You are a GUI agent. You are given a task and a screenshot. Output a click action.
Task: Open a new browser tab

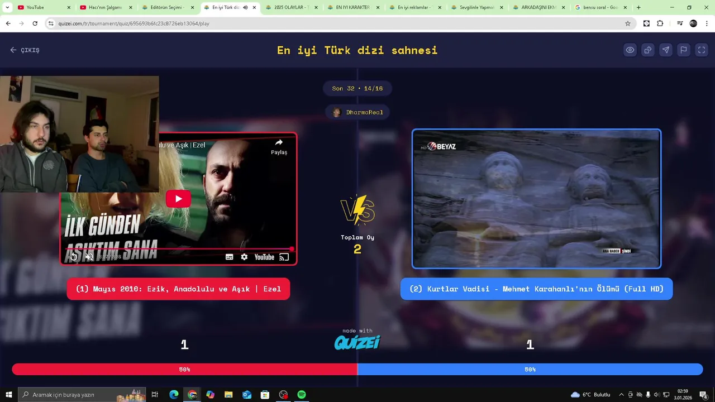click(638, 7)
